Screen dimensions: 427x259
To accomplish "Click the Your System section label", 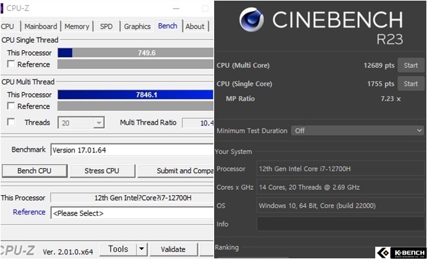I will point(234,152).
